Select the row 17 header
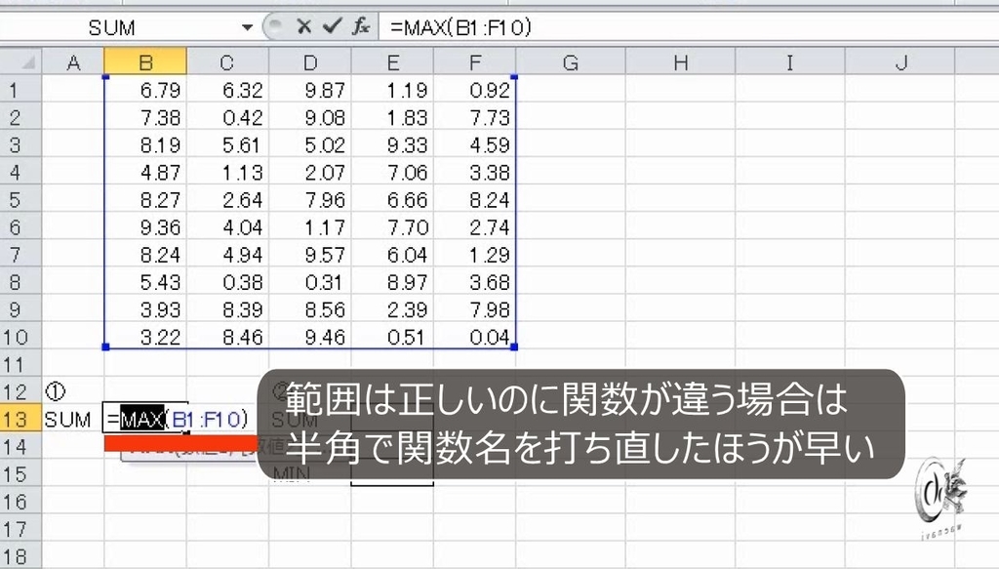The width and height of the screenshot is (999, 569). point(21,529)
